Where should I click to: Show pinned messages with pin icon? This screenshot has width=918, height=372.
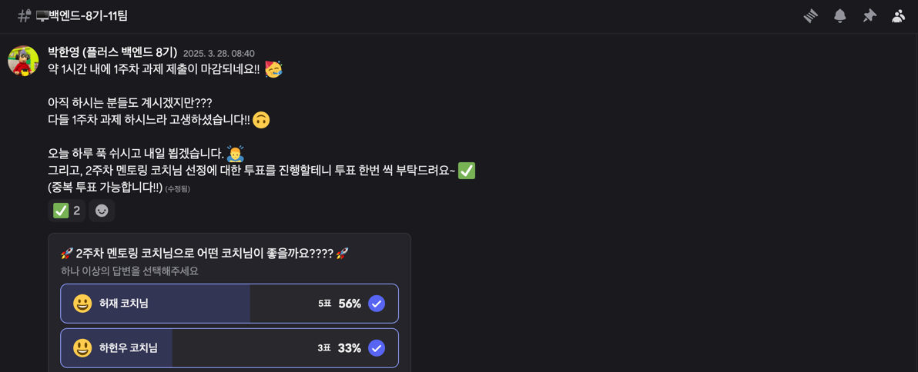point(869,16)
